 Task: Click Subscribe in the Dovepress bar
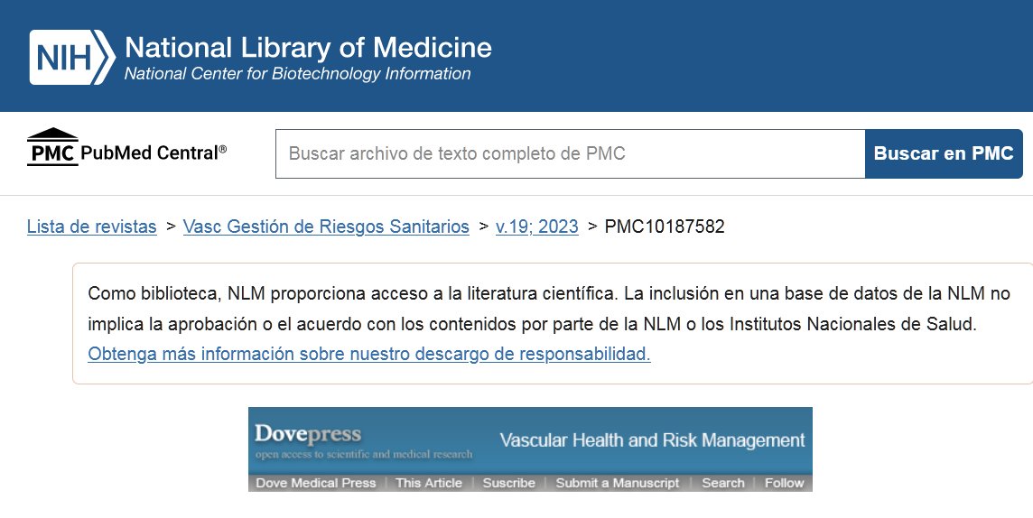click(508, 483)
